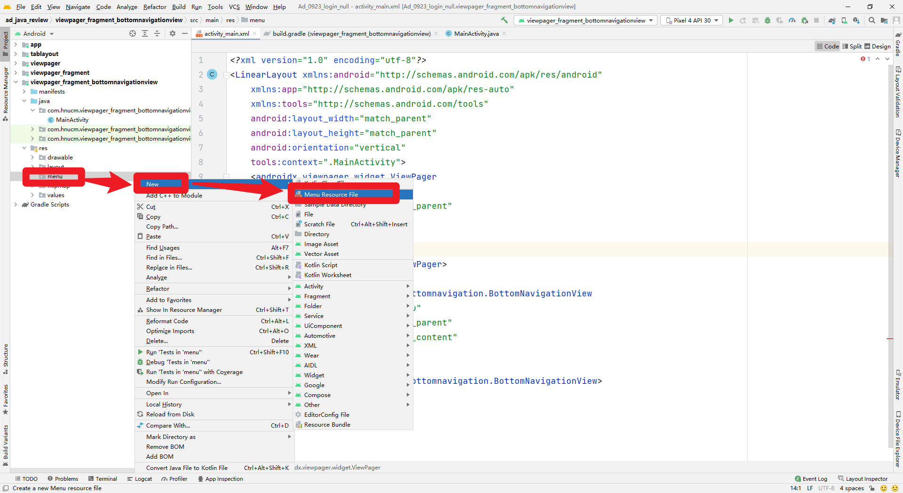Hide the Project panel via minus icon
The image size is (903, 493).
pos(185,33)
